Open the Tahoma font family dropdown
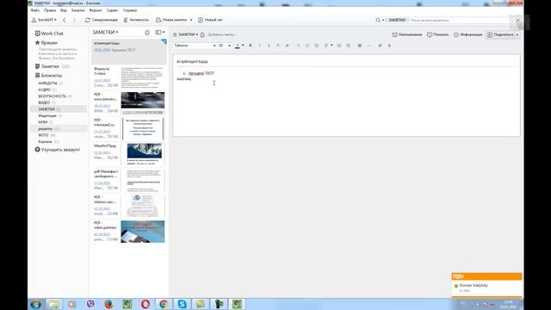The width and height of the screenshot is (551, 310). click(195, 46)
